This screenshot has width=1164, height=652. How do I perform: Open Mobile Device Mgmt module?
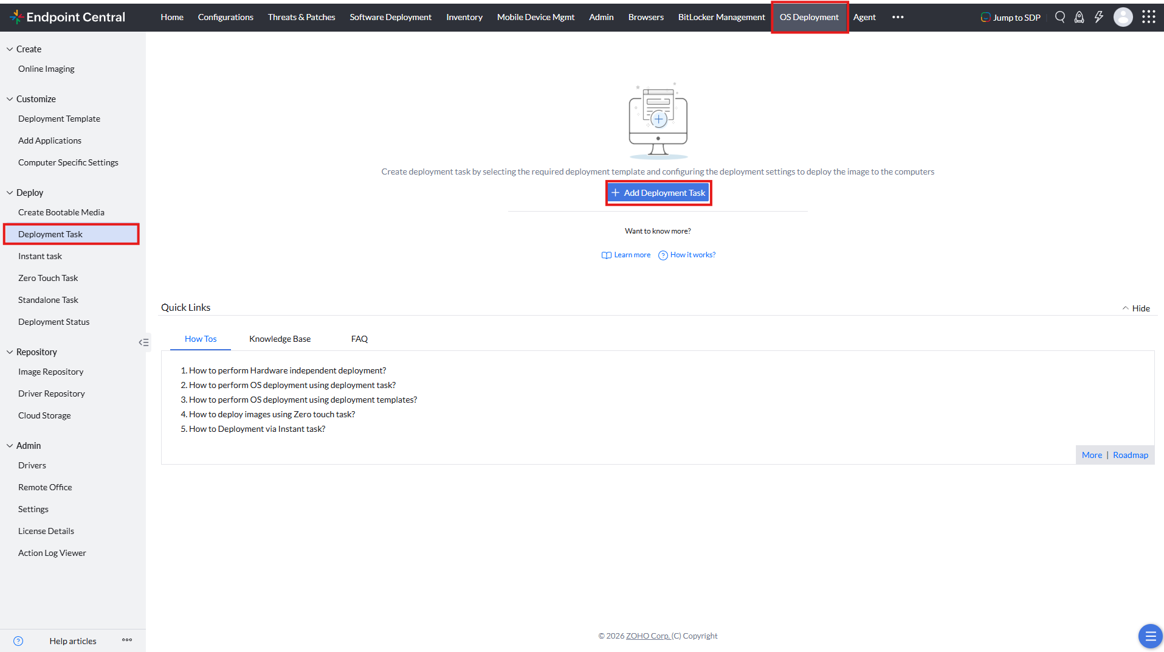(536, 17)
